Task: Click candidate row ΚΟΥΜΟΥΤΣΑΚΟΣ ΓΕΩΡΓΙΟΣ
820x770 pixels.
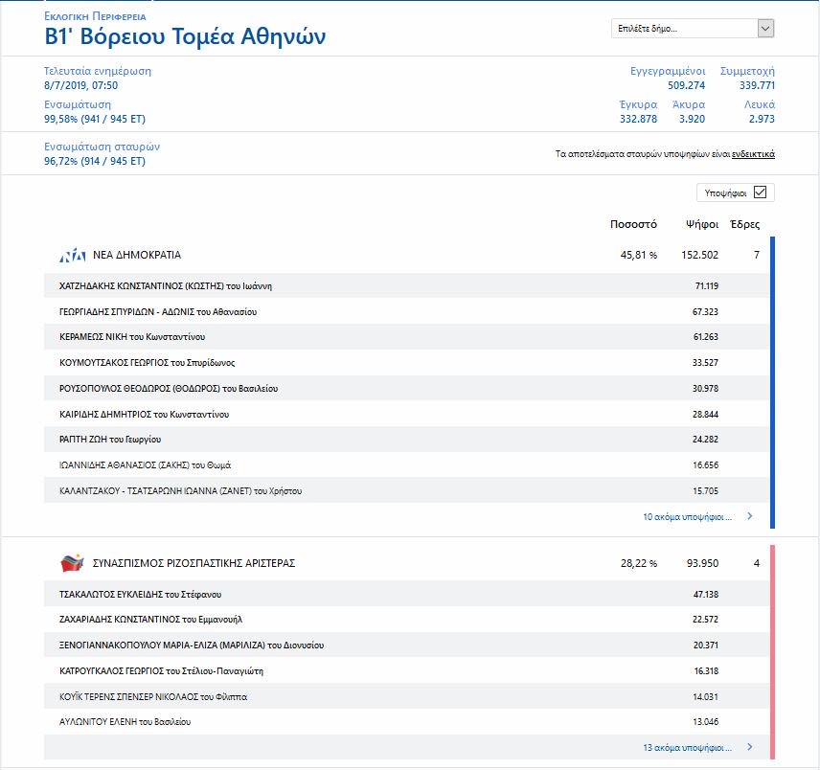Action: [406, 362]
